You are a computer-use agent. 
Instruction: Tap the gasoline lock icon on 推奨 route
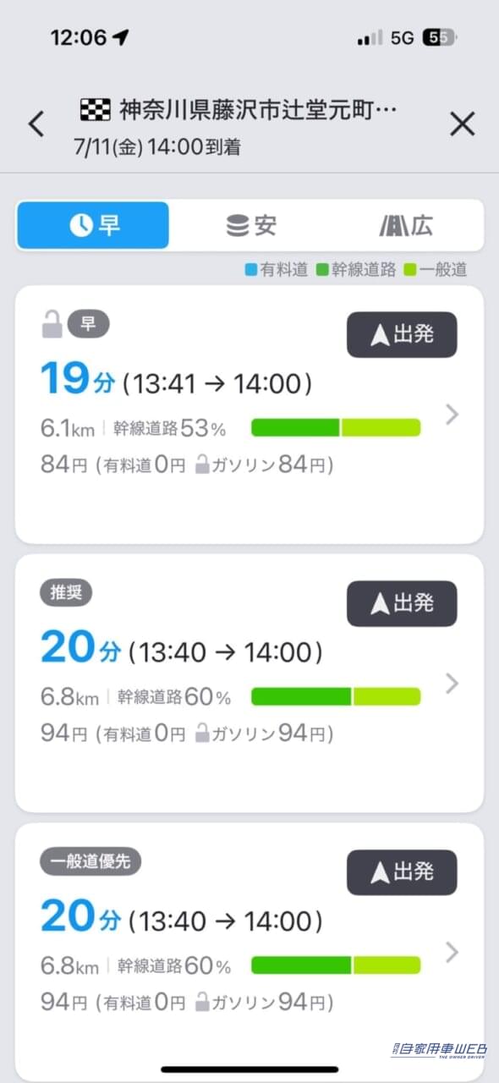pos(202,734)
